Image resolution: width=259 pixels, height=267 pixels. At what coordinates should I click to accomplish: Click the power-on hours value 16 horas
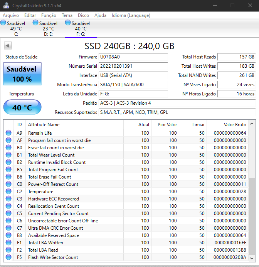tap(237, 94)
